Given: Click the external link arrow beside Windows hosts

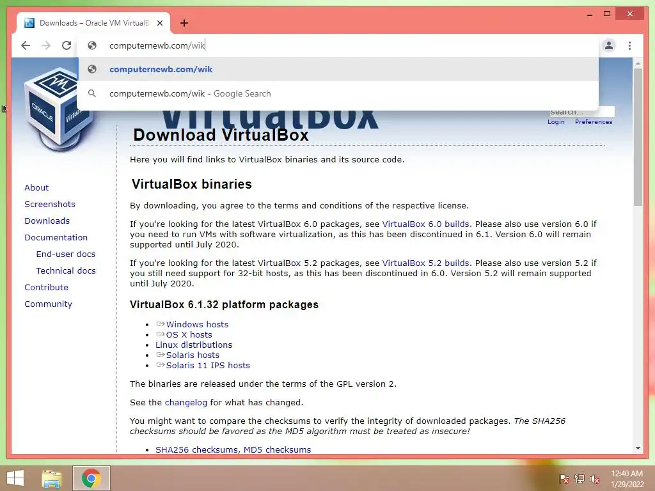Looking at the screenshot, I should pyautogui.click(x=161, y=324).
